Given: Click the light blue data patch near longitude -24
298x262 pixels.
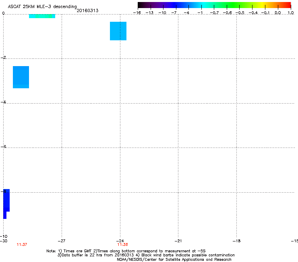Looking at the screenshot, I should [x=118, y=31].
